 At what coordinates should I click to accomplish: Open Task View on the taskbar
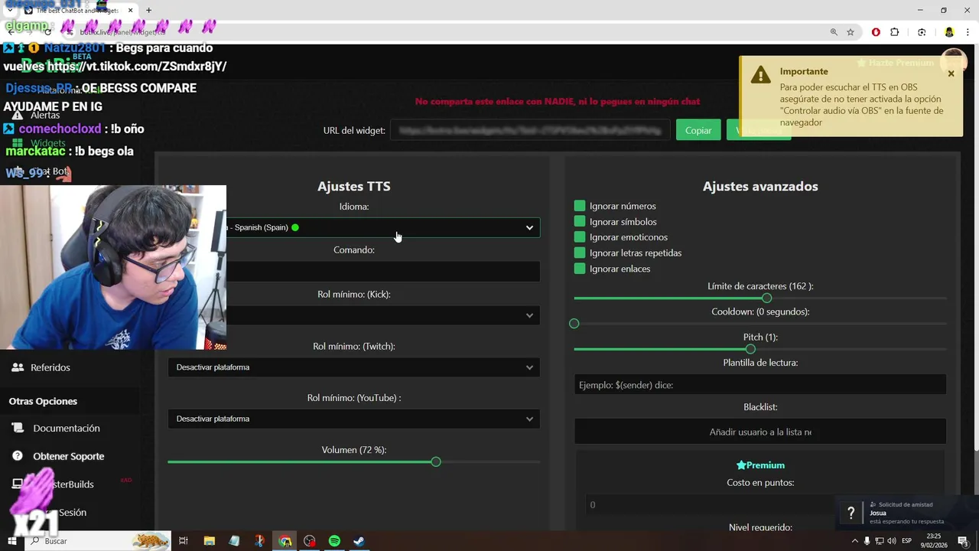184,541
